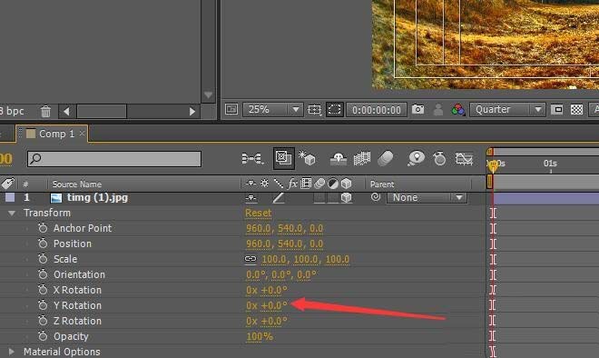Open Composition Mini-Flowchart icon
Screen dimensions: 599x358
click(252, 158)
